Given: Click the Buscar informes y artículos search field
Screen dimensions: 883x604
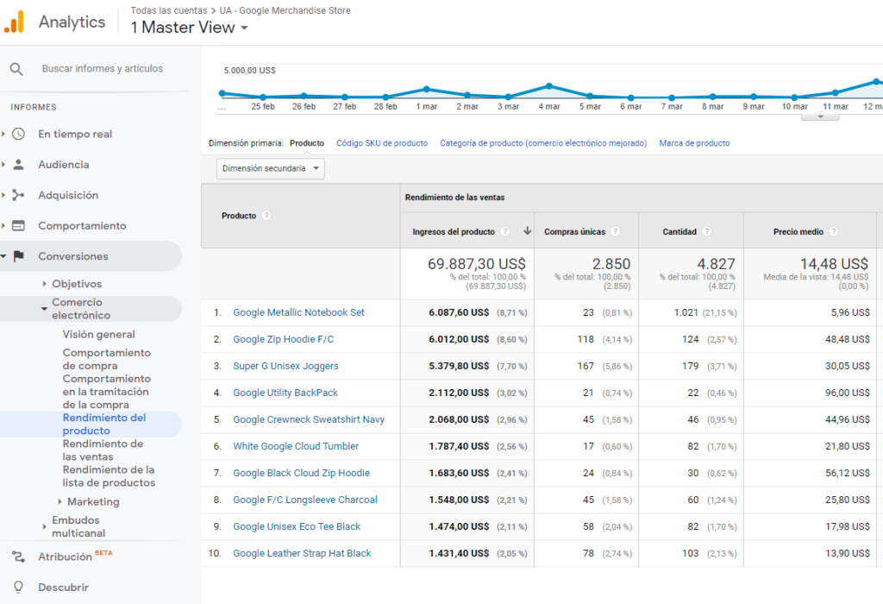Looking at the screenshot, I should pos(103,69).
